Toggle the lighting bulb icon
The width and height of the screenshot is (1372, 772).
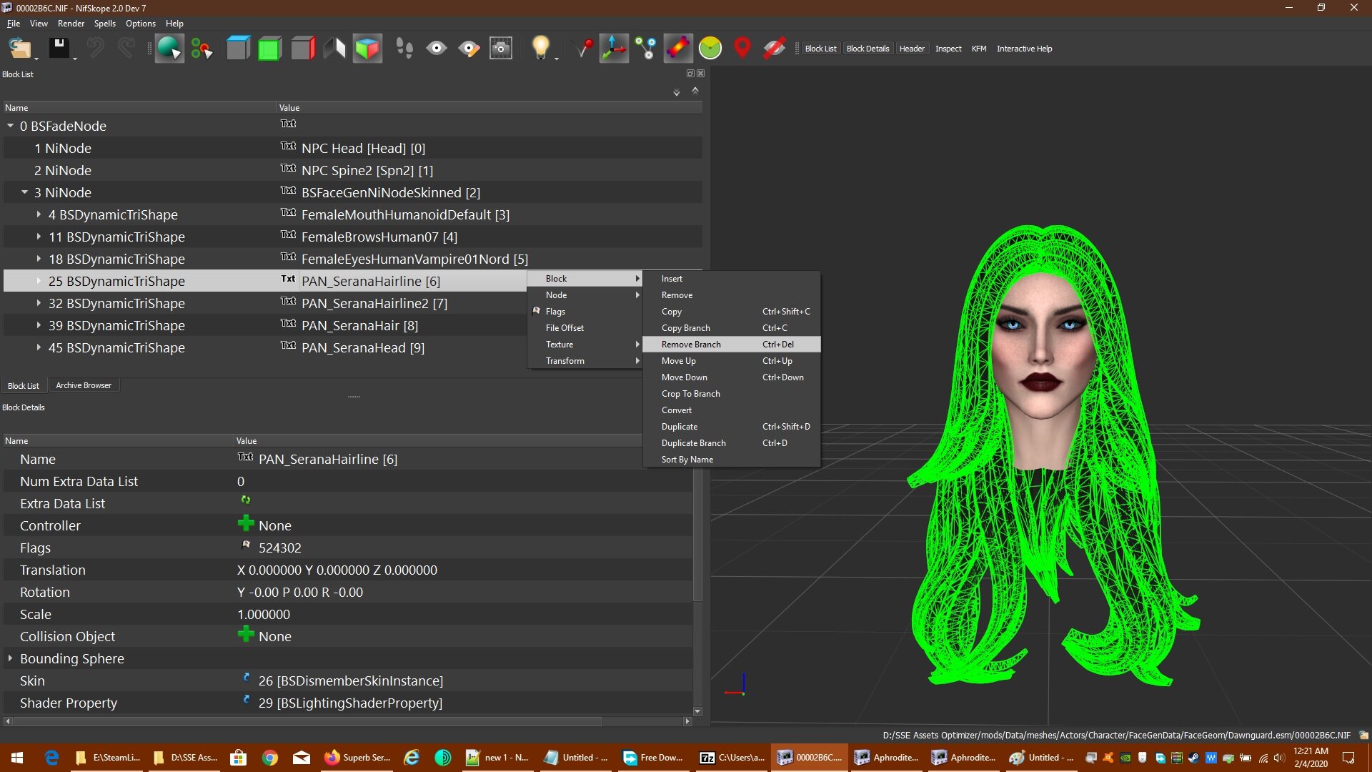point(541,49)
